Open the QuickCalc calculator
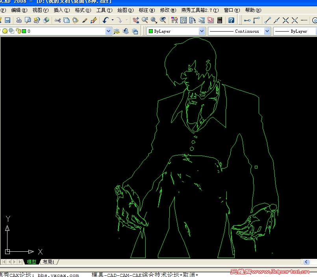317x277 pixels. pyautogui.click(x=220, y=20)
